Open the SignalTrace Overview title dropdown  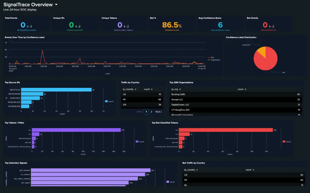pos(56,4)
